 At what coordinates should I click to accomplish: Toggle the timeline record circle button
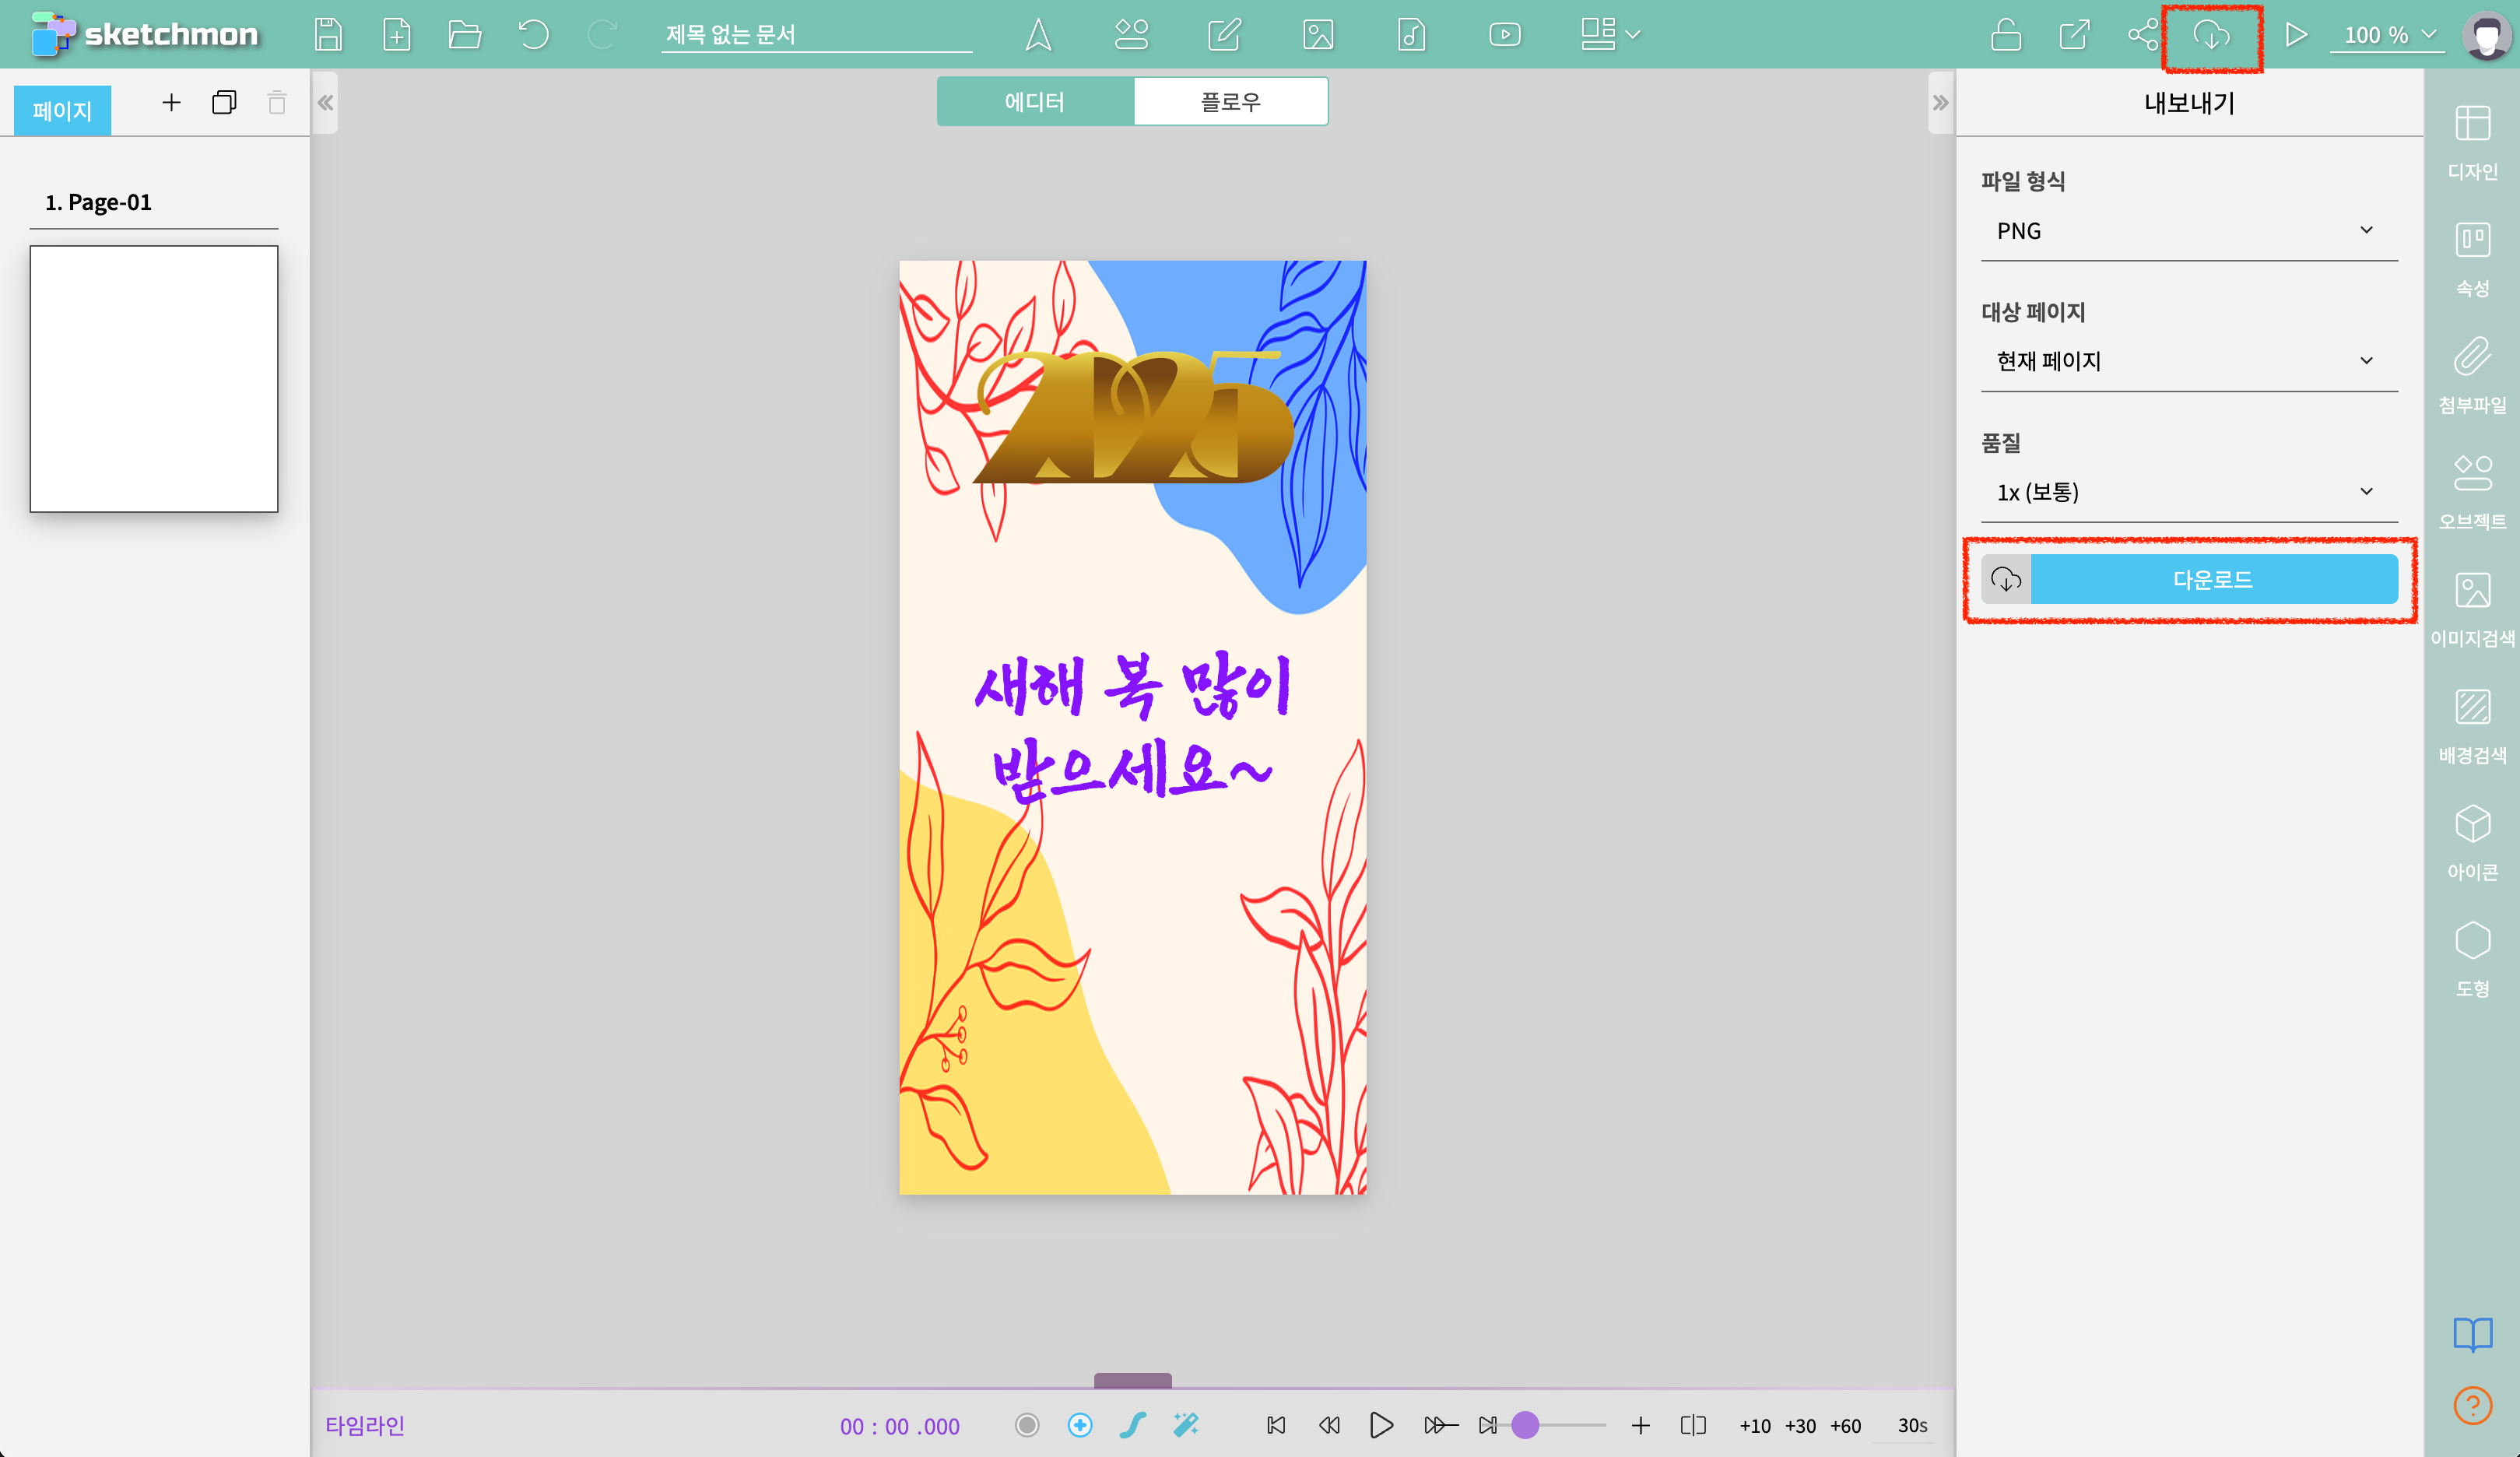tap(1027, 1425)
